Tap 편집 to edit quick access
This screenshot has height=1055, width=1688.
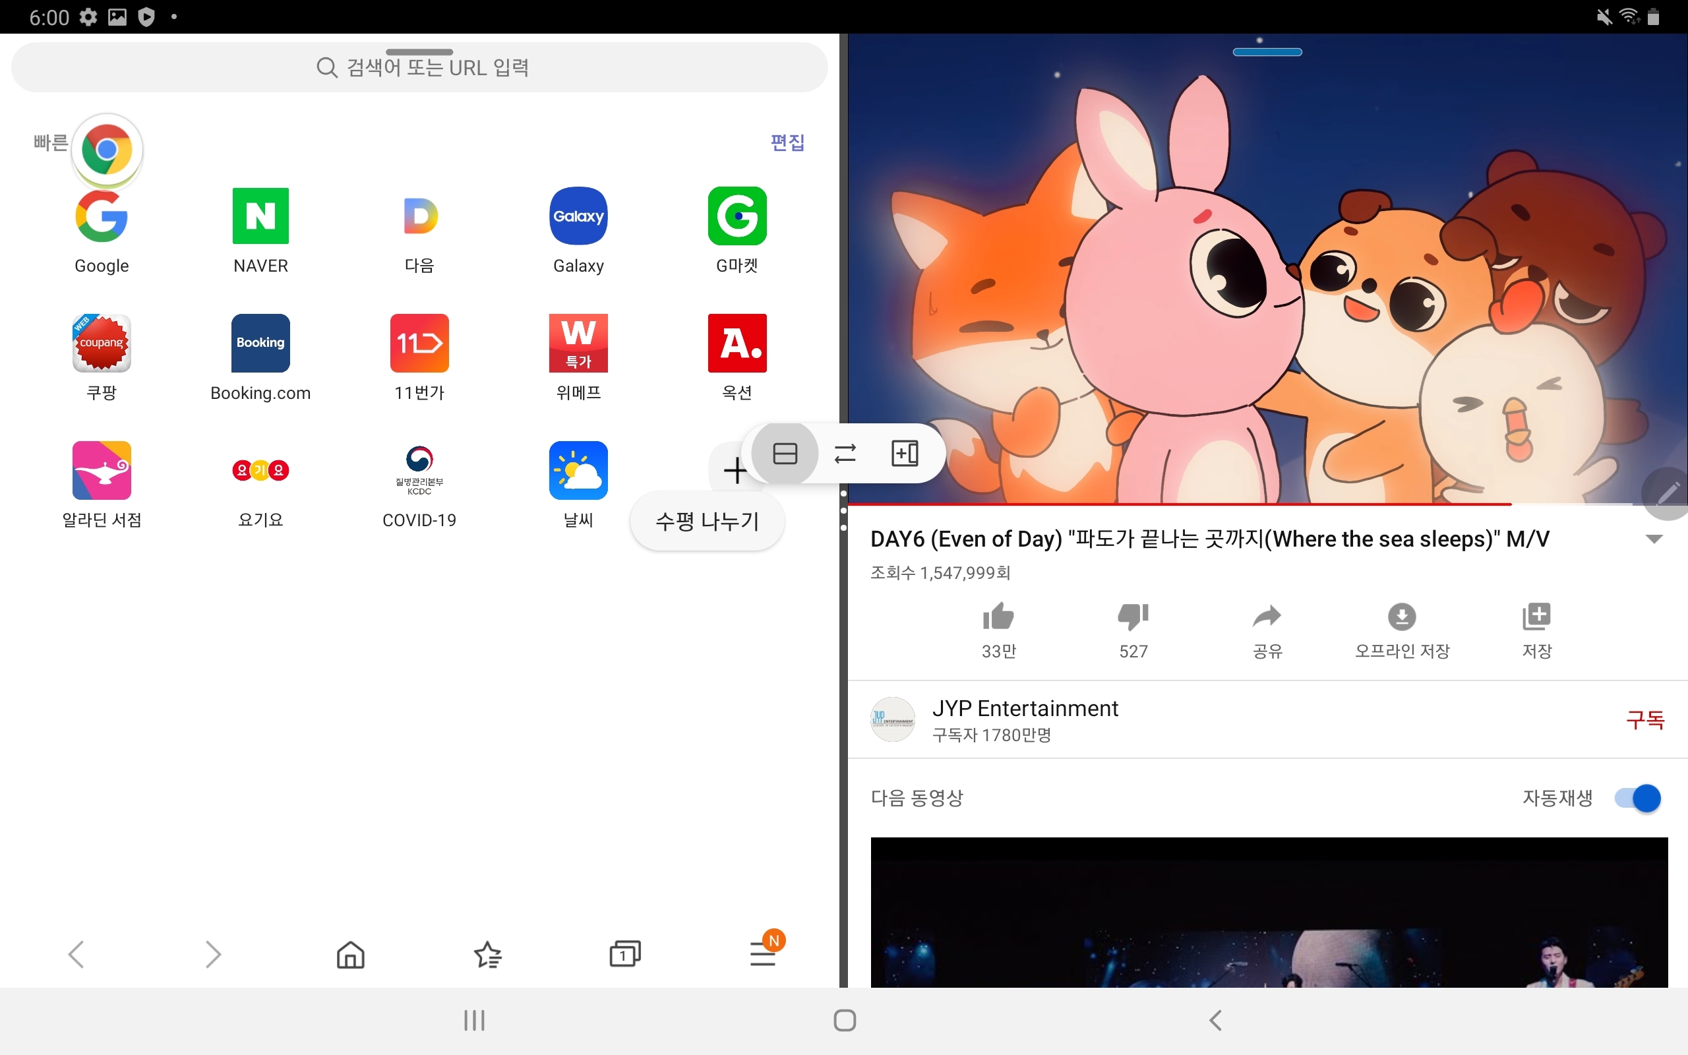787,142
